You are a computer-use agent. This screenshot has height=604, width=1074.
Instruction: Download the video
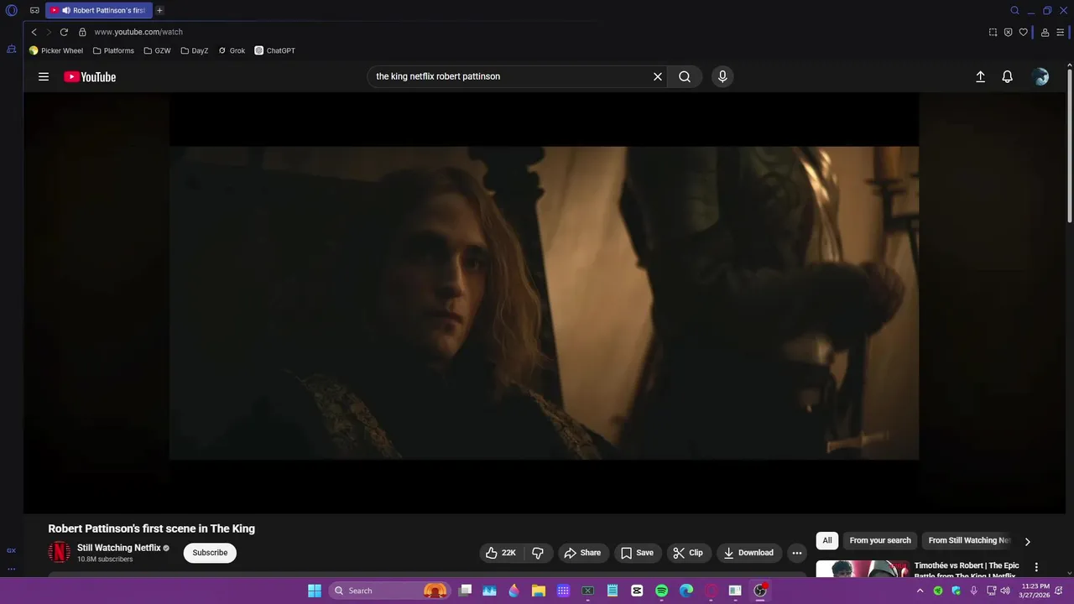click(748, 553)
